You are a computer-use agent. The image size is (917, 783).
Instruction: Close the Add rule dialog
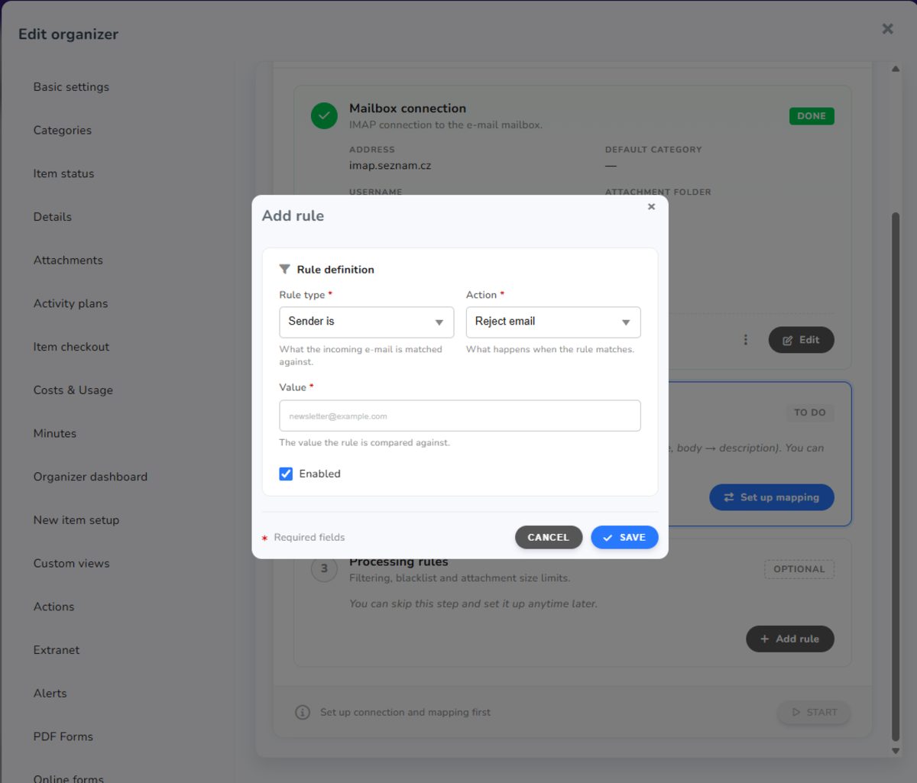click(x=651, y=206)
